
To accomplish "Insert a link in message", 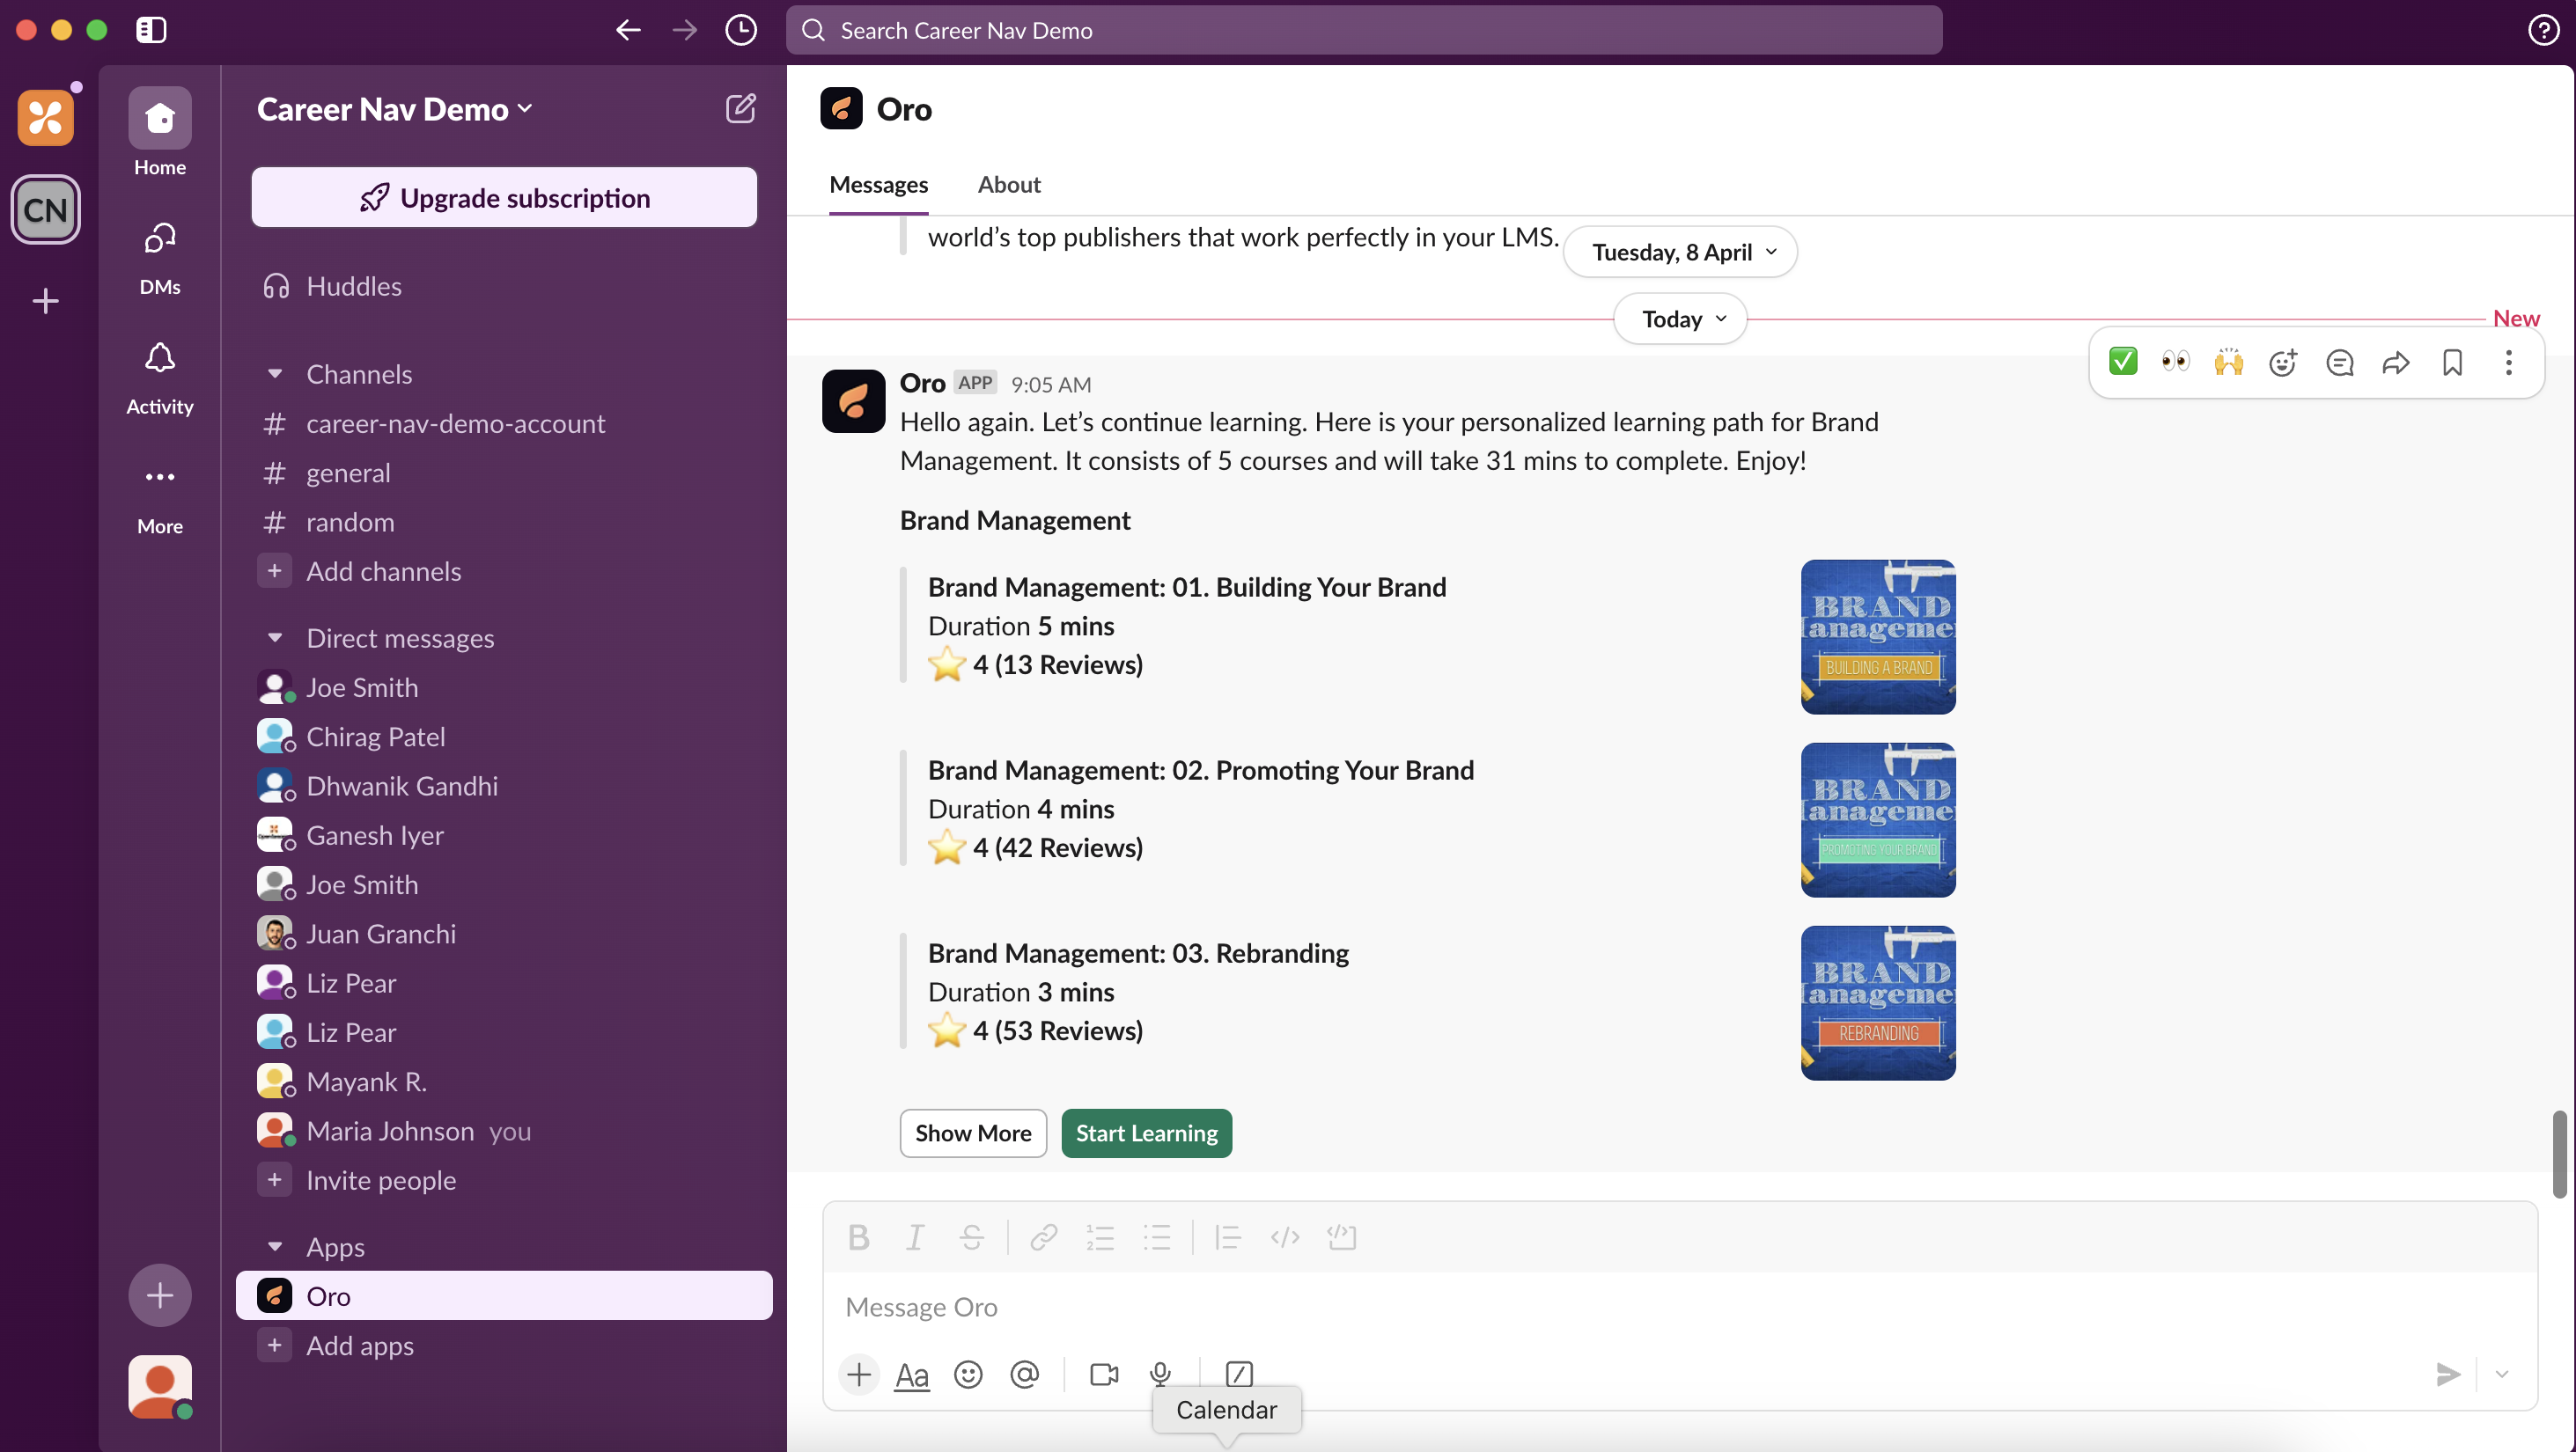I will tap(1044, 1237).
